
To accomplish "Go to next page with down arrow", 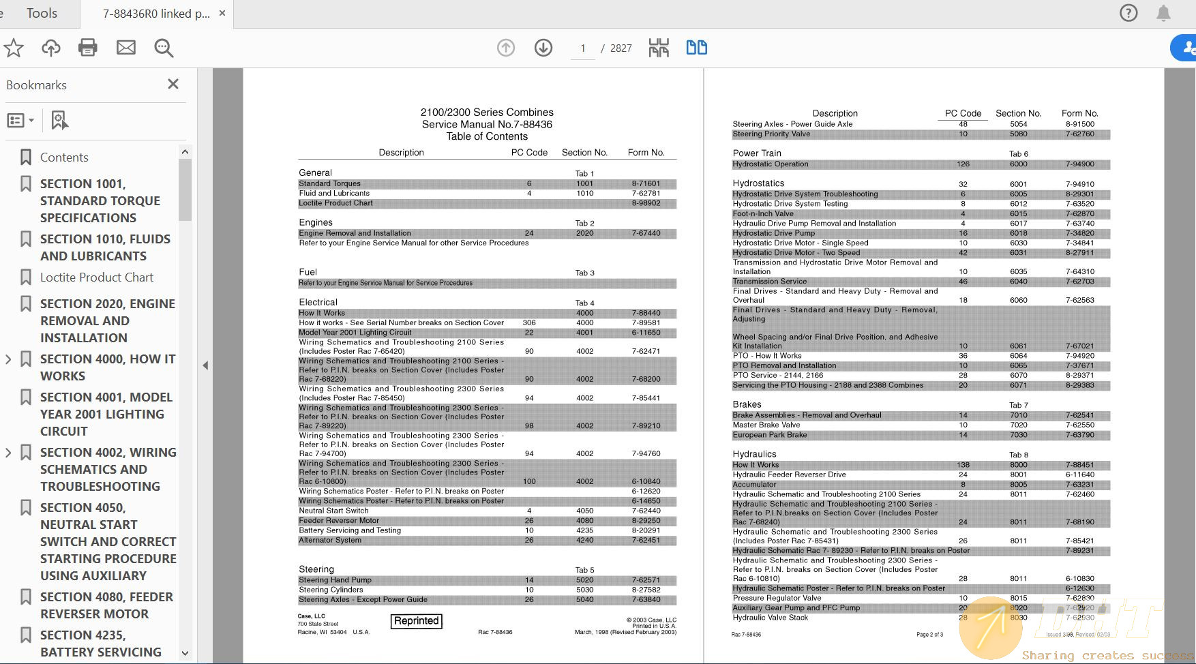I will pos(543,48).
